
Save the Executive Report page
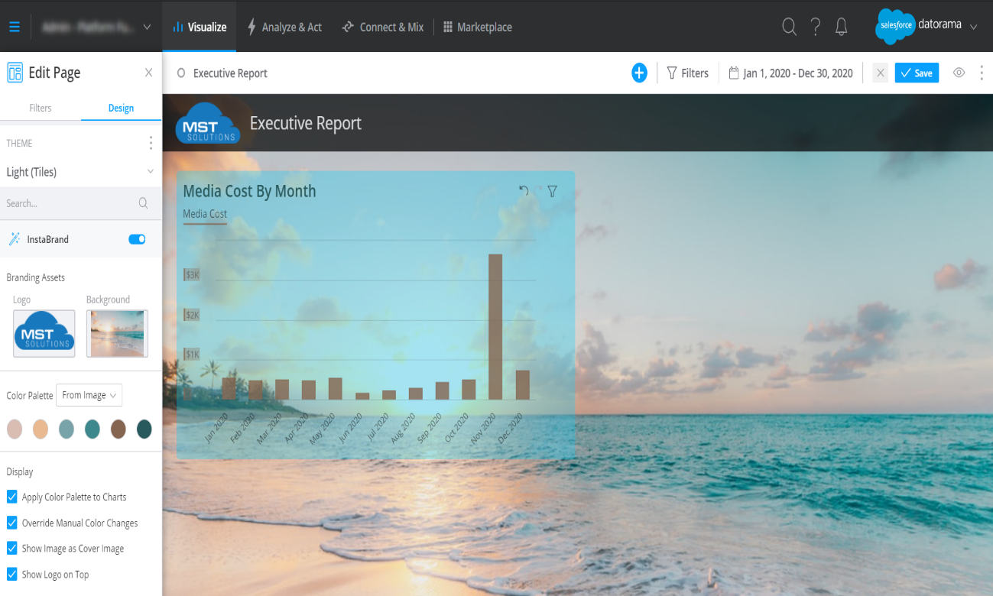[x=916, y=73]
